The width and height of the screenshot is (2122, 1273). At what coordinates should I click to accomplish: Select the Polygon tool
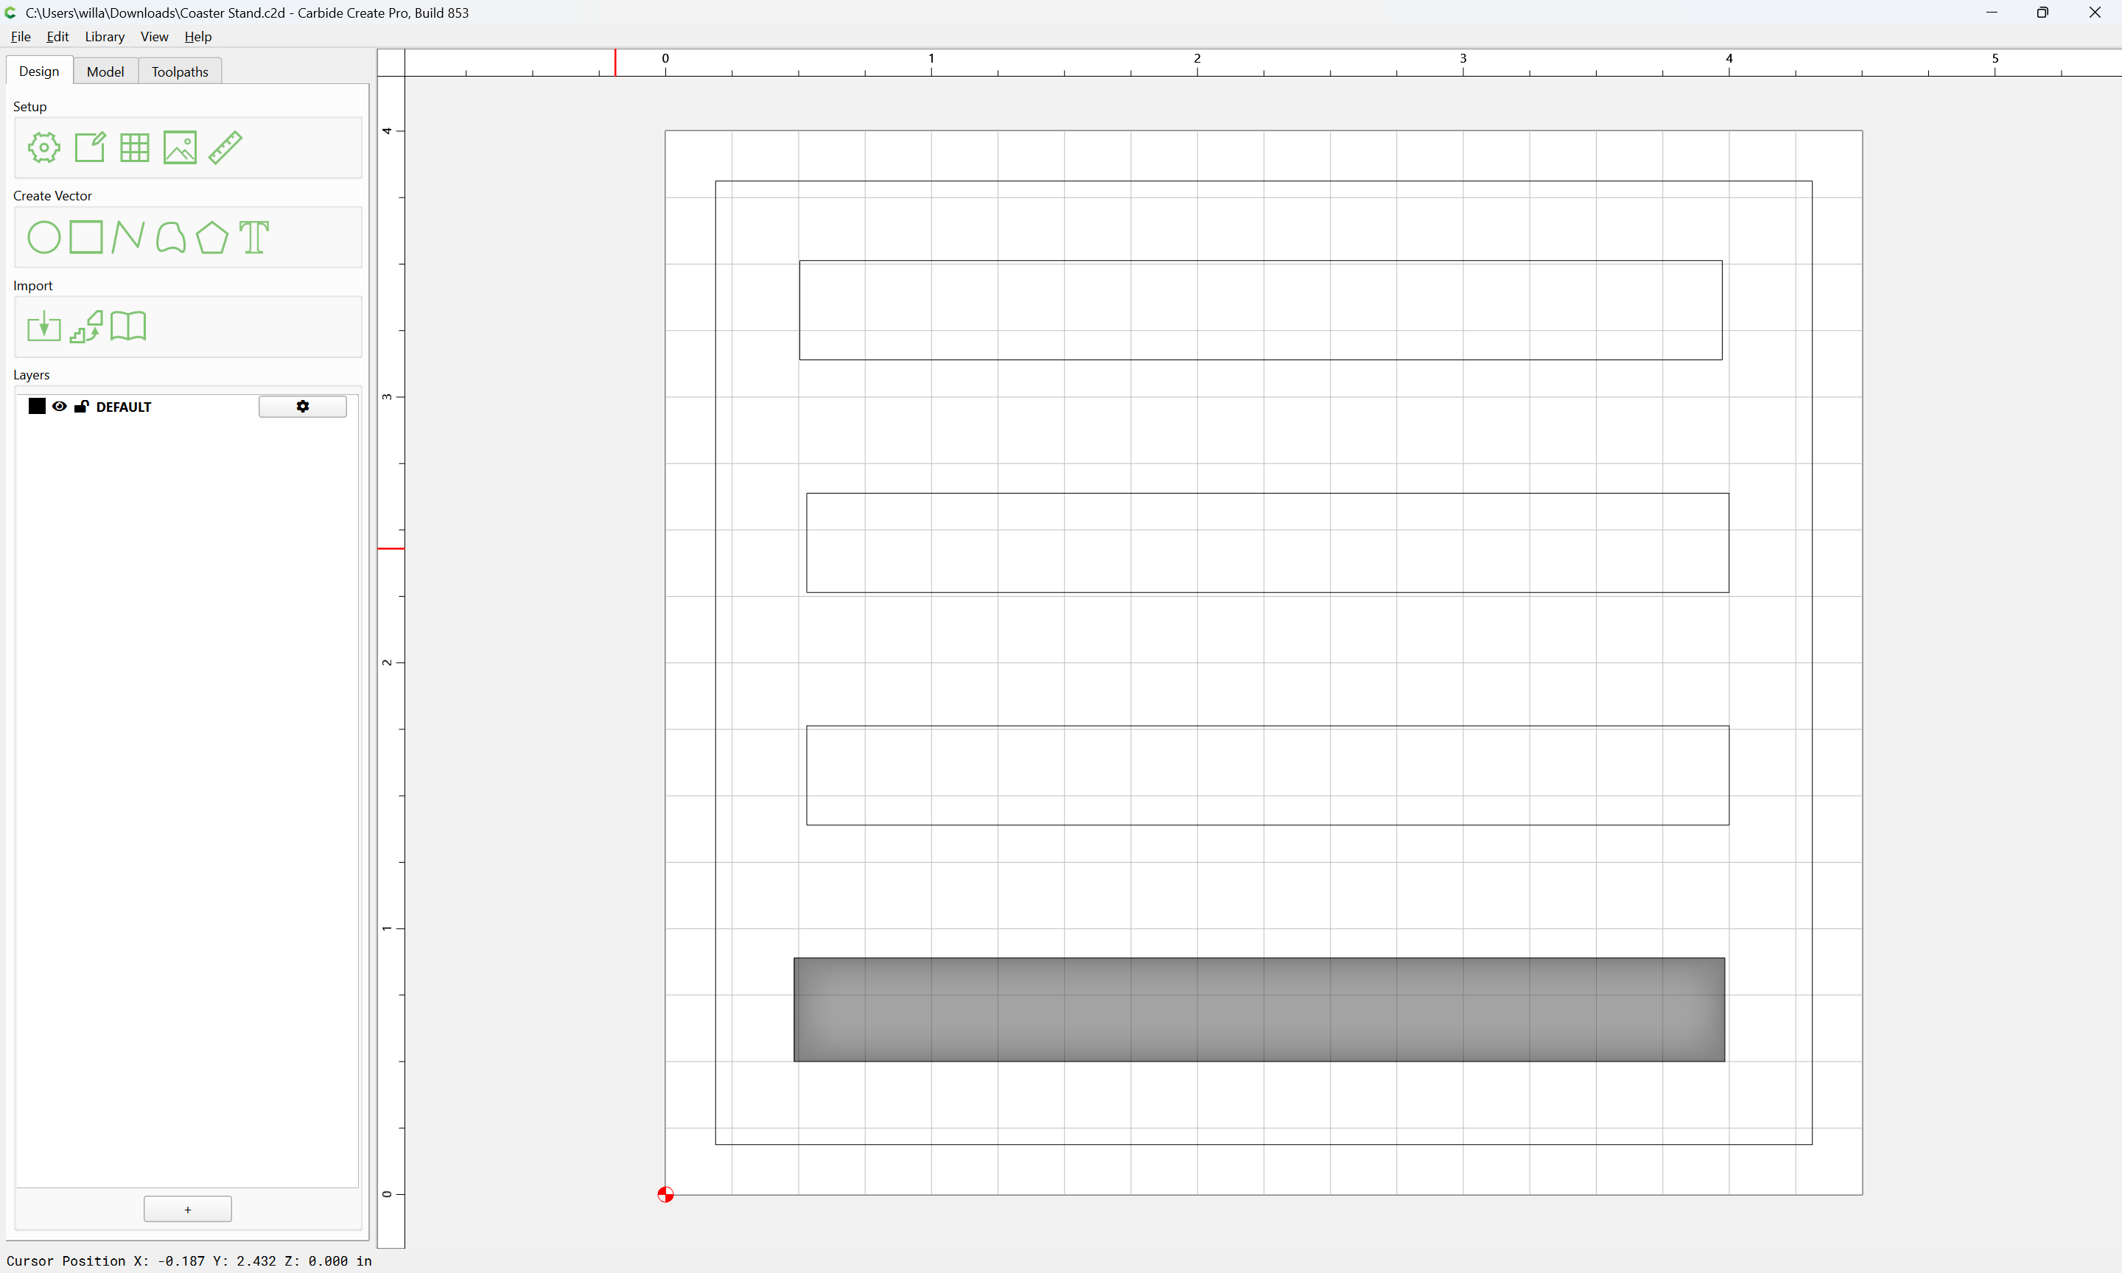(x=212, y=238)
